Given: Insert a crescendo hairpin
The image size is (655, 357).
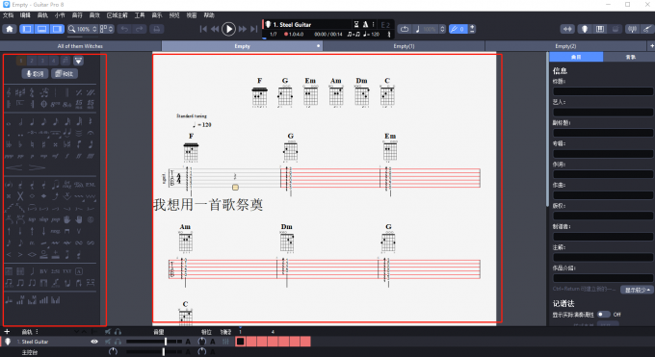Looking at the screenshot, I should coord(14,167).
